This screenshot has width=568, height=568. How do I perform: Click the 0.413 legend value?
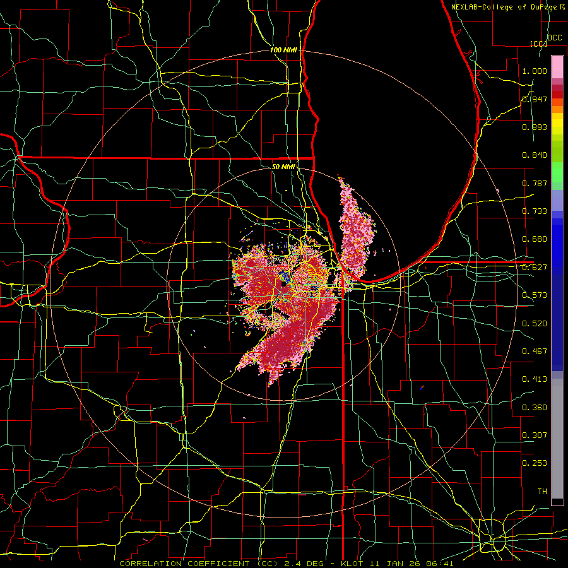pos(535,379)
